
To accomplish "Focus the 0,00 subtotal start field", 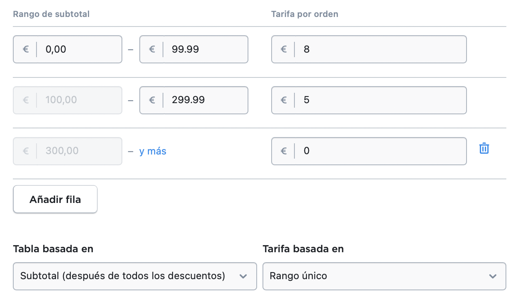I will [x=68, y=49].
